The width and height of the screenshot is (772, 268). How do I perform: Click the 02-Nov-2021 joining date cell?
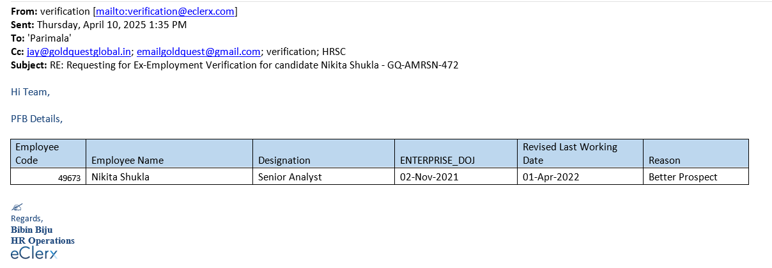429,177
